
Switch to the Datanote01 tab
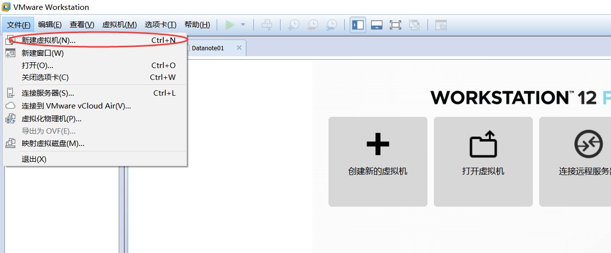[x=208, y=48]
